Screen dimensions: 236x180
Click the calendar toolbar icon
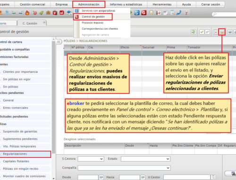pyautogui.click(x=165, y=13)
